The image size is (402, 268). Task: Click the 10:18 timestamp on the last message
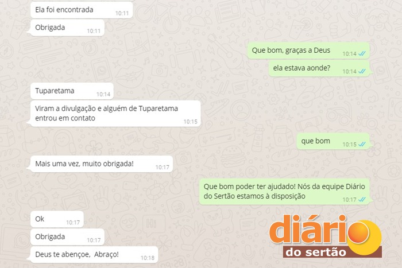[148, 258]
